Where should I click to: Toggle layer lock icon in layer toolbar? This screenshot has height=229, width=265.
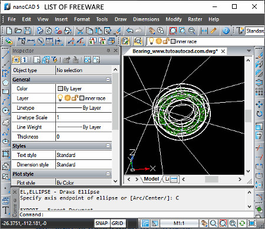[166, 41]
